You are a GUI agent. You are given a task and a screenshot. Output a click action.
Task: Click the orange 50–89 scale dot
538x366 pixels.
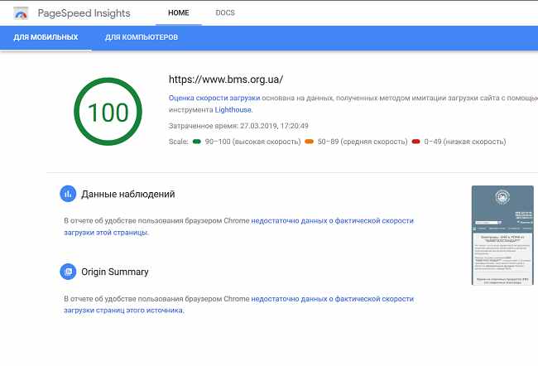click(x=310, y=142)
